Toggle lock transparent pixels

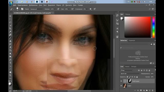point(127,77)
